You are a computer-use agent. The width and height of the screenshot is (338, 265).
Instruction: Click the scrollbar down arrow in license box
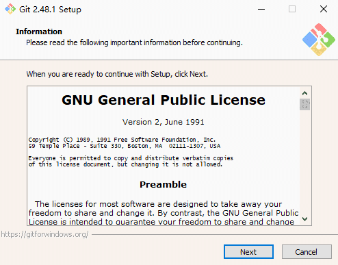pos(304,219)
